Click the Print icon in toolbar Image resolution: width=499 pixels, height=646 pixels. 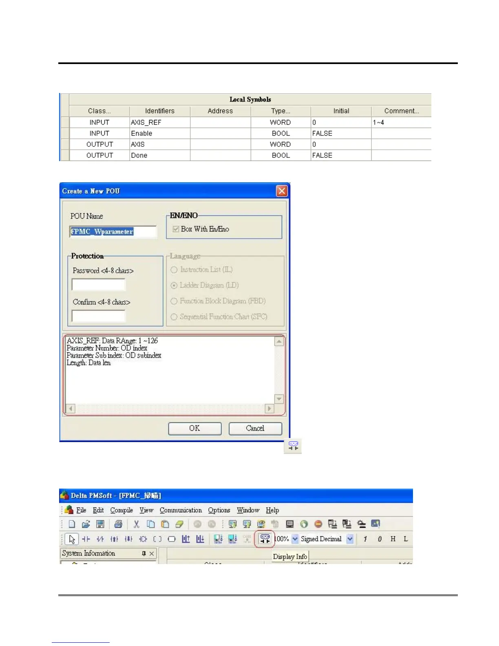[x=118, y=524]
